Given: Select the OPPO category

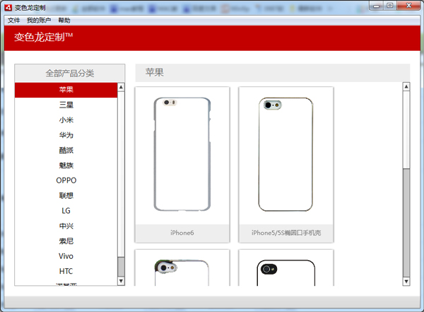Looking at the screenshot, I should pos(66,180).
